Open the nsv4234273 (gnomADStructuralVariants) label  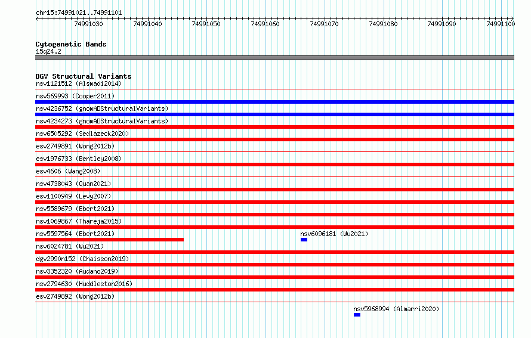102,121
